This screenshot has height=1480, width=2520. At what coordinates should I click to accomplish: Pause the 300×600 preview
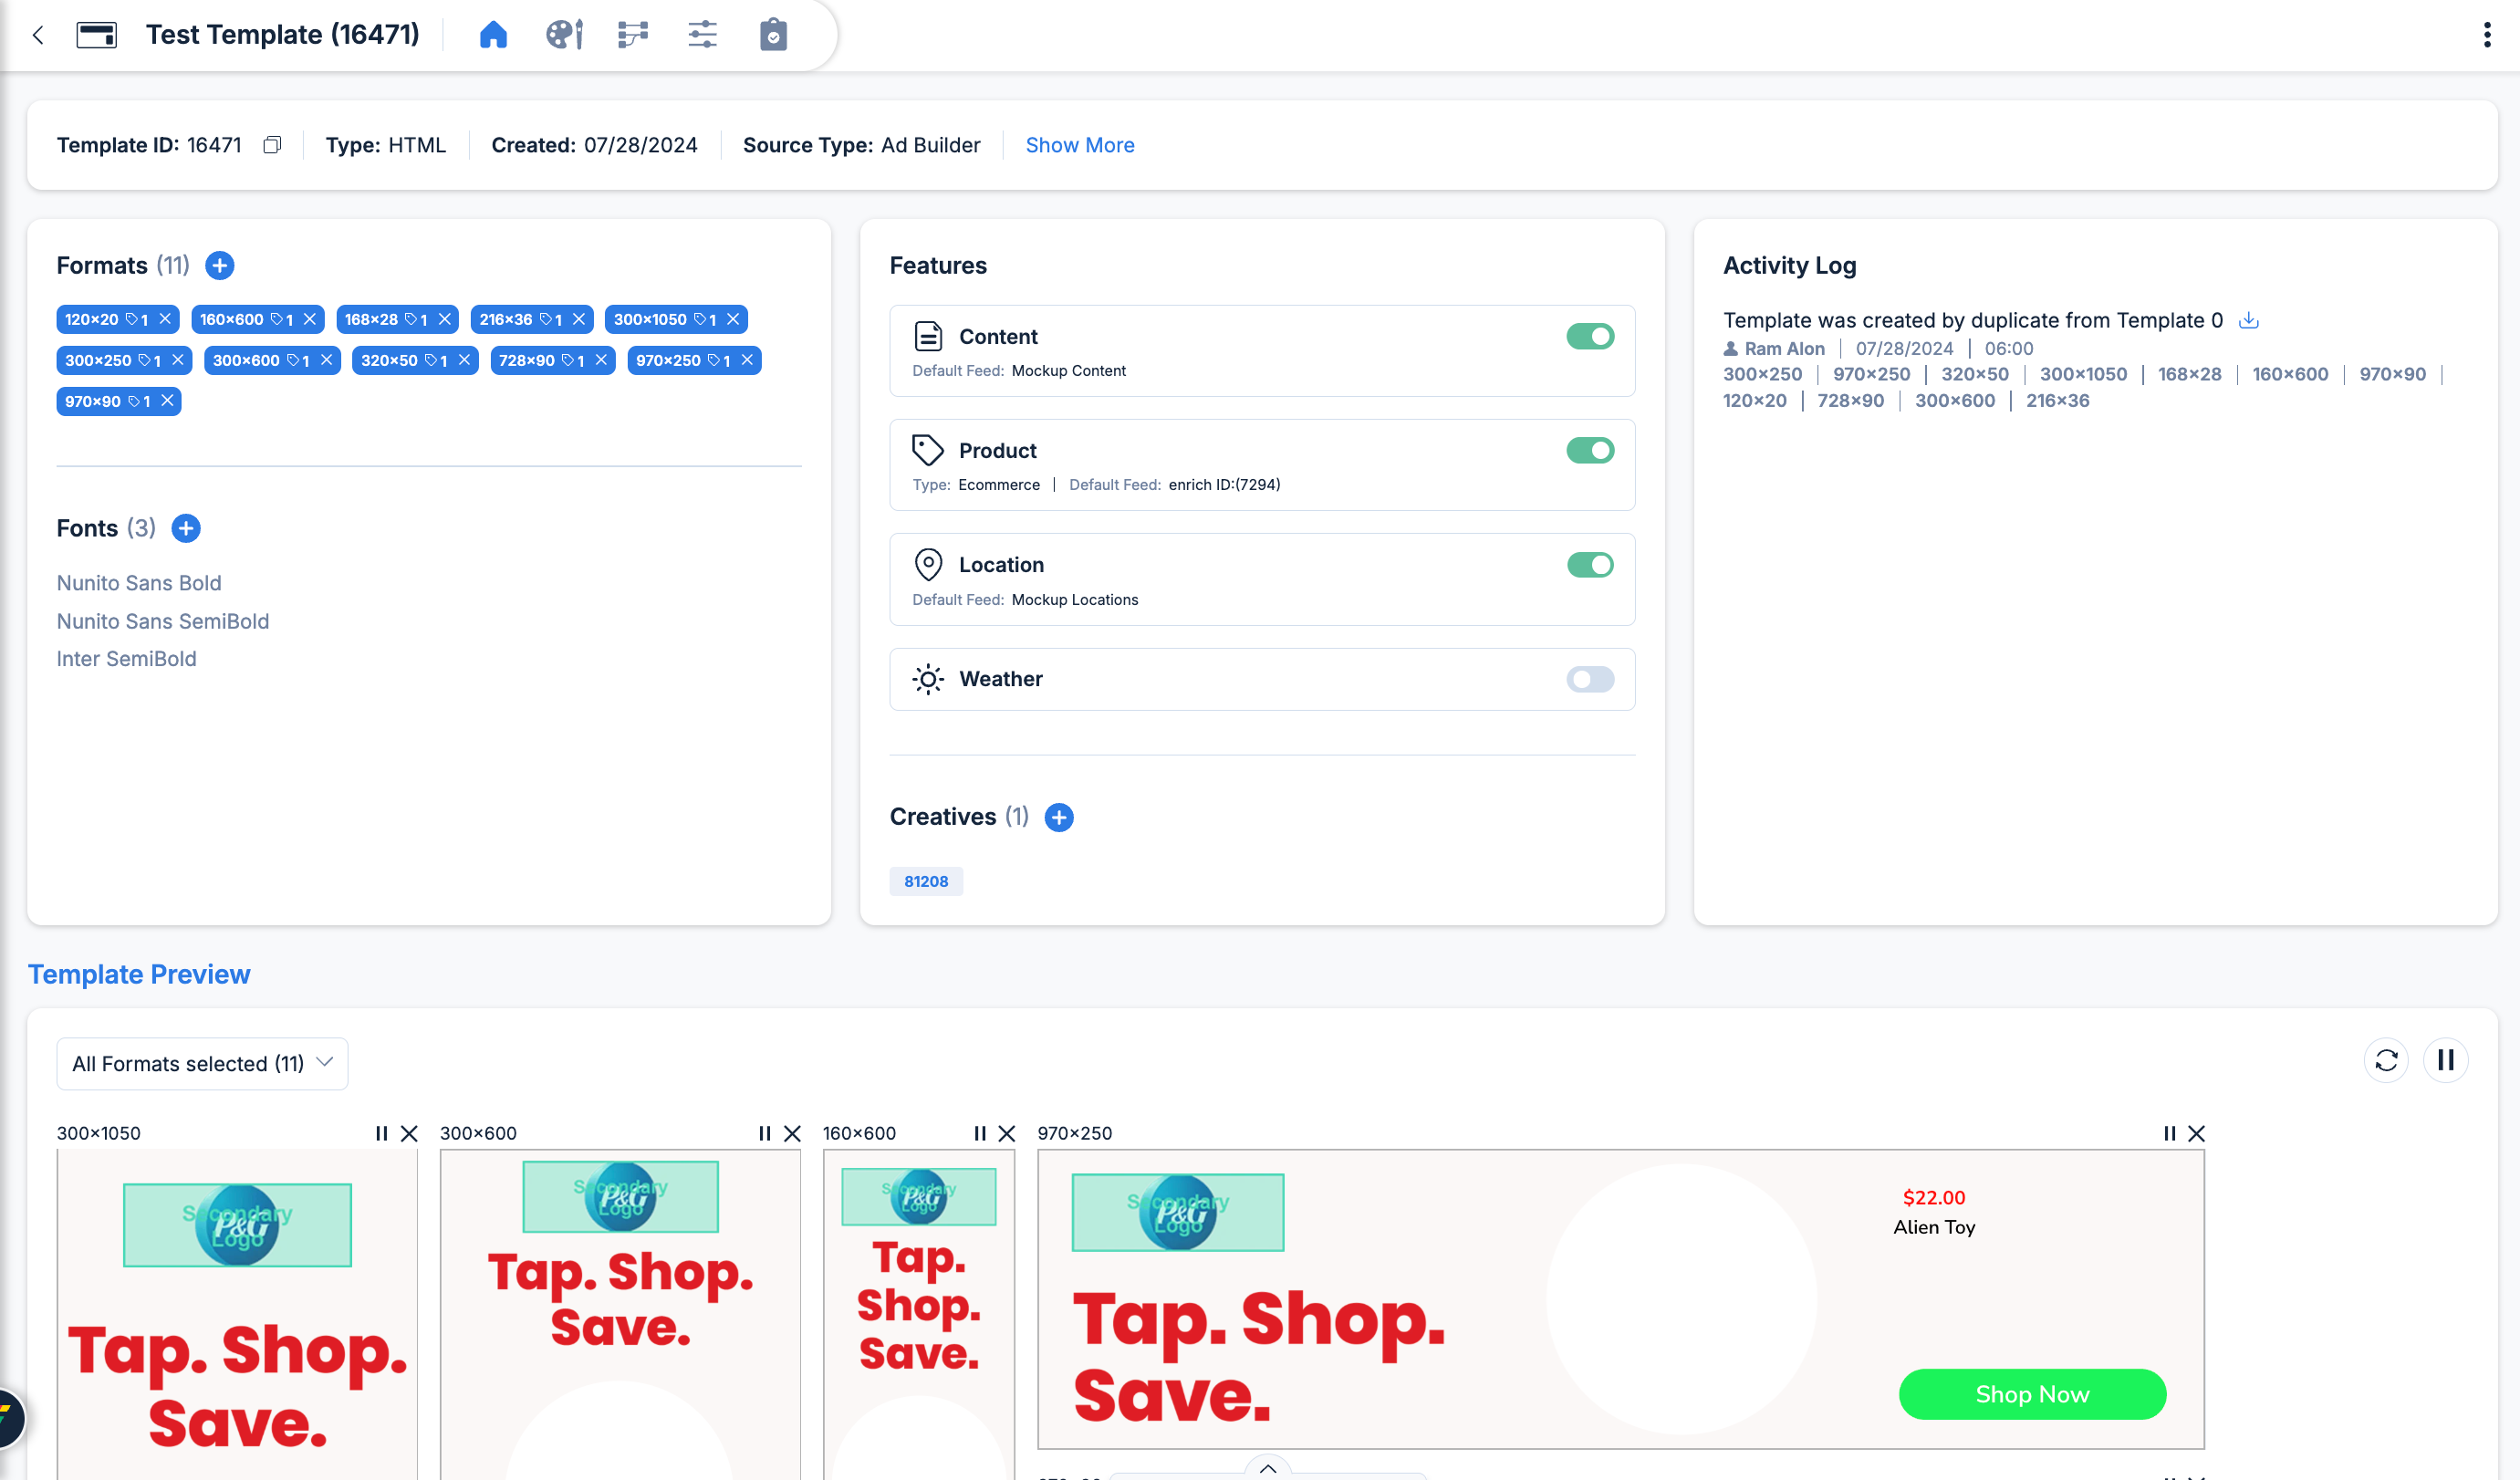coord(765,1133)
